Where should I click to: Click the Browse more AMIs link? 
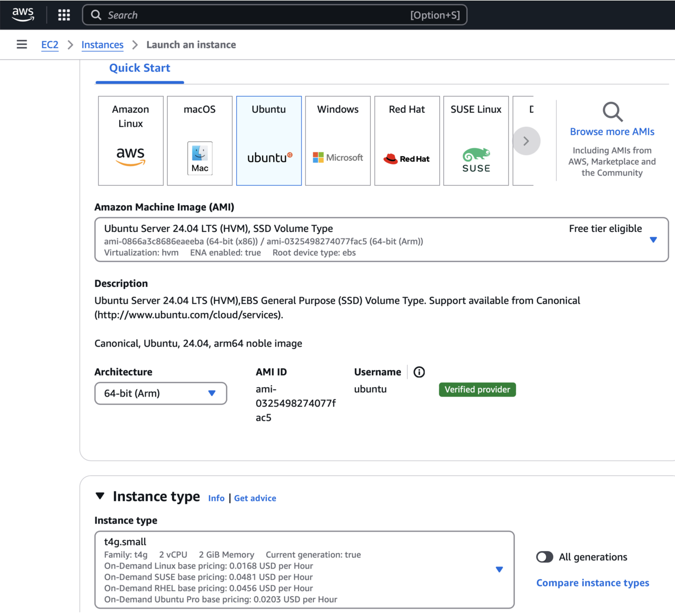[x=612, y=132]
